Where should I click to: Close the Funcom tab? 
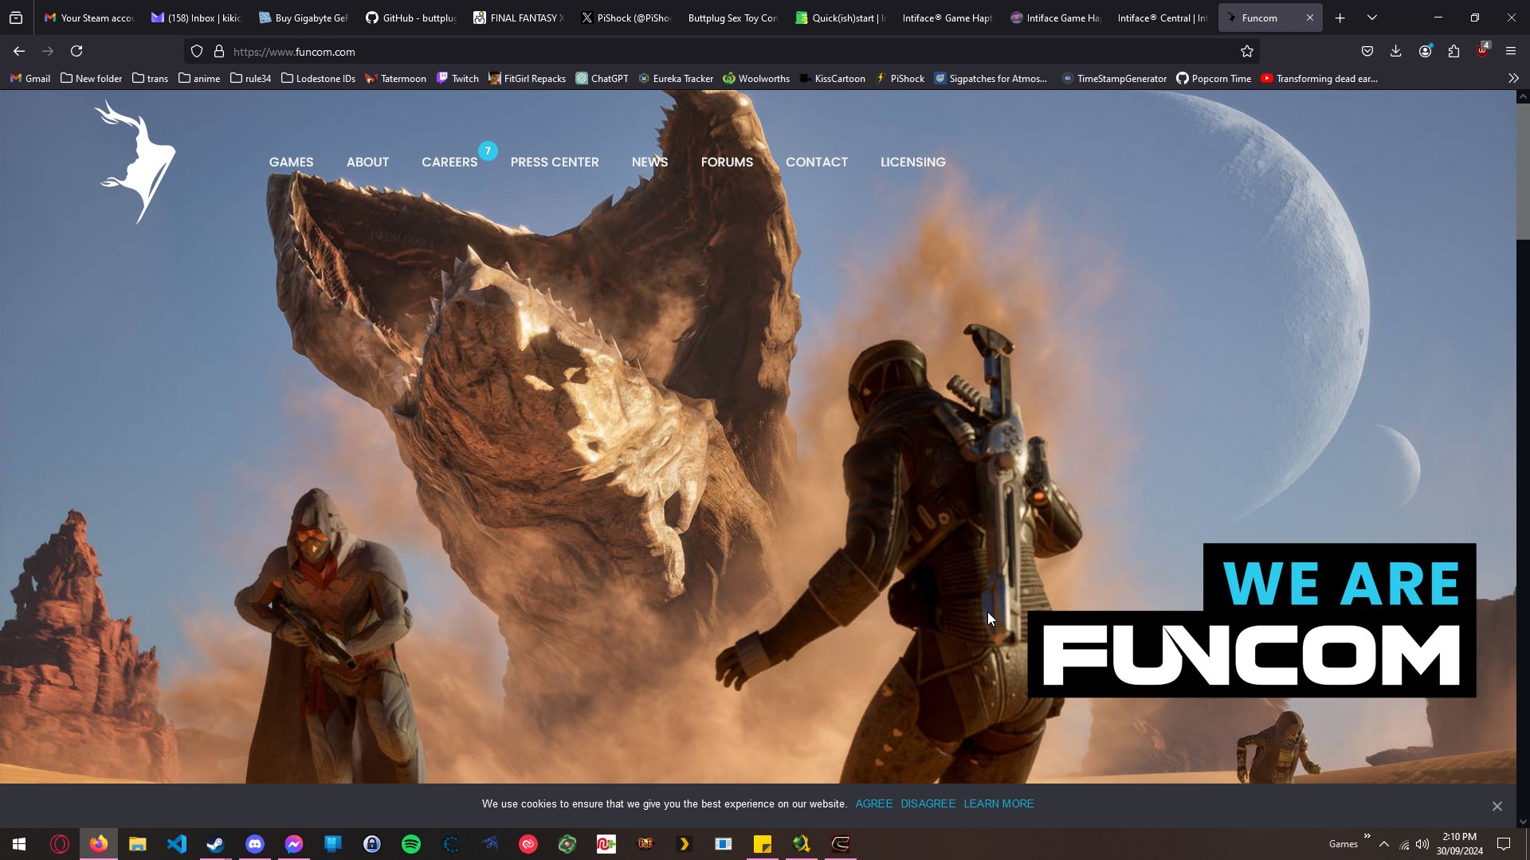1309,18
